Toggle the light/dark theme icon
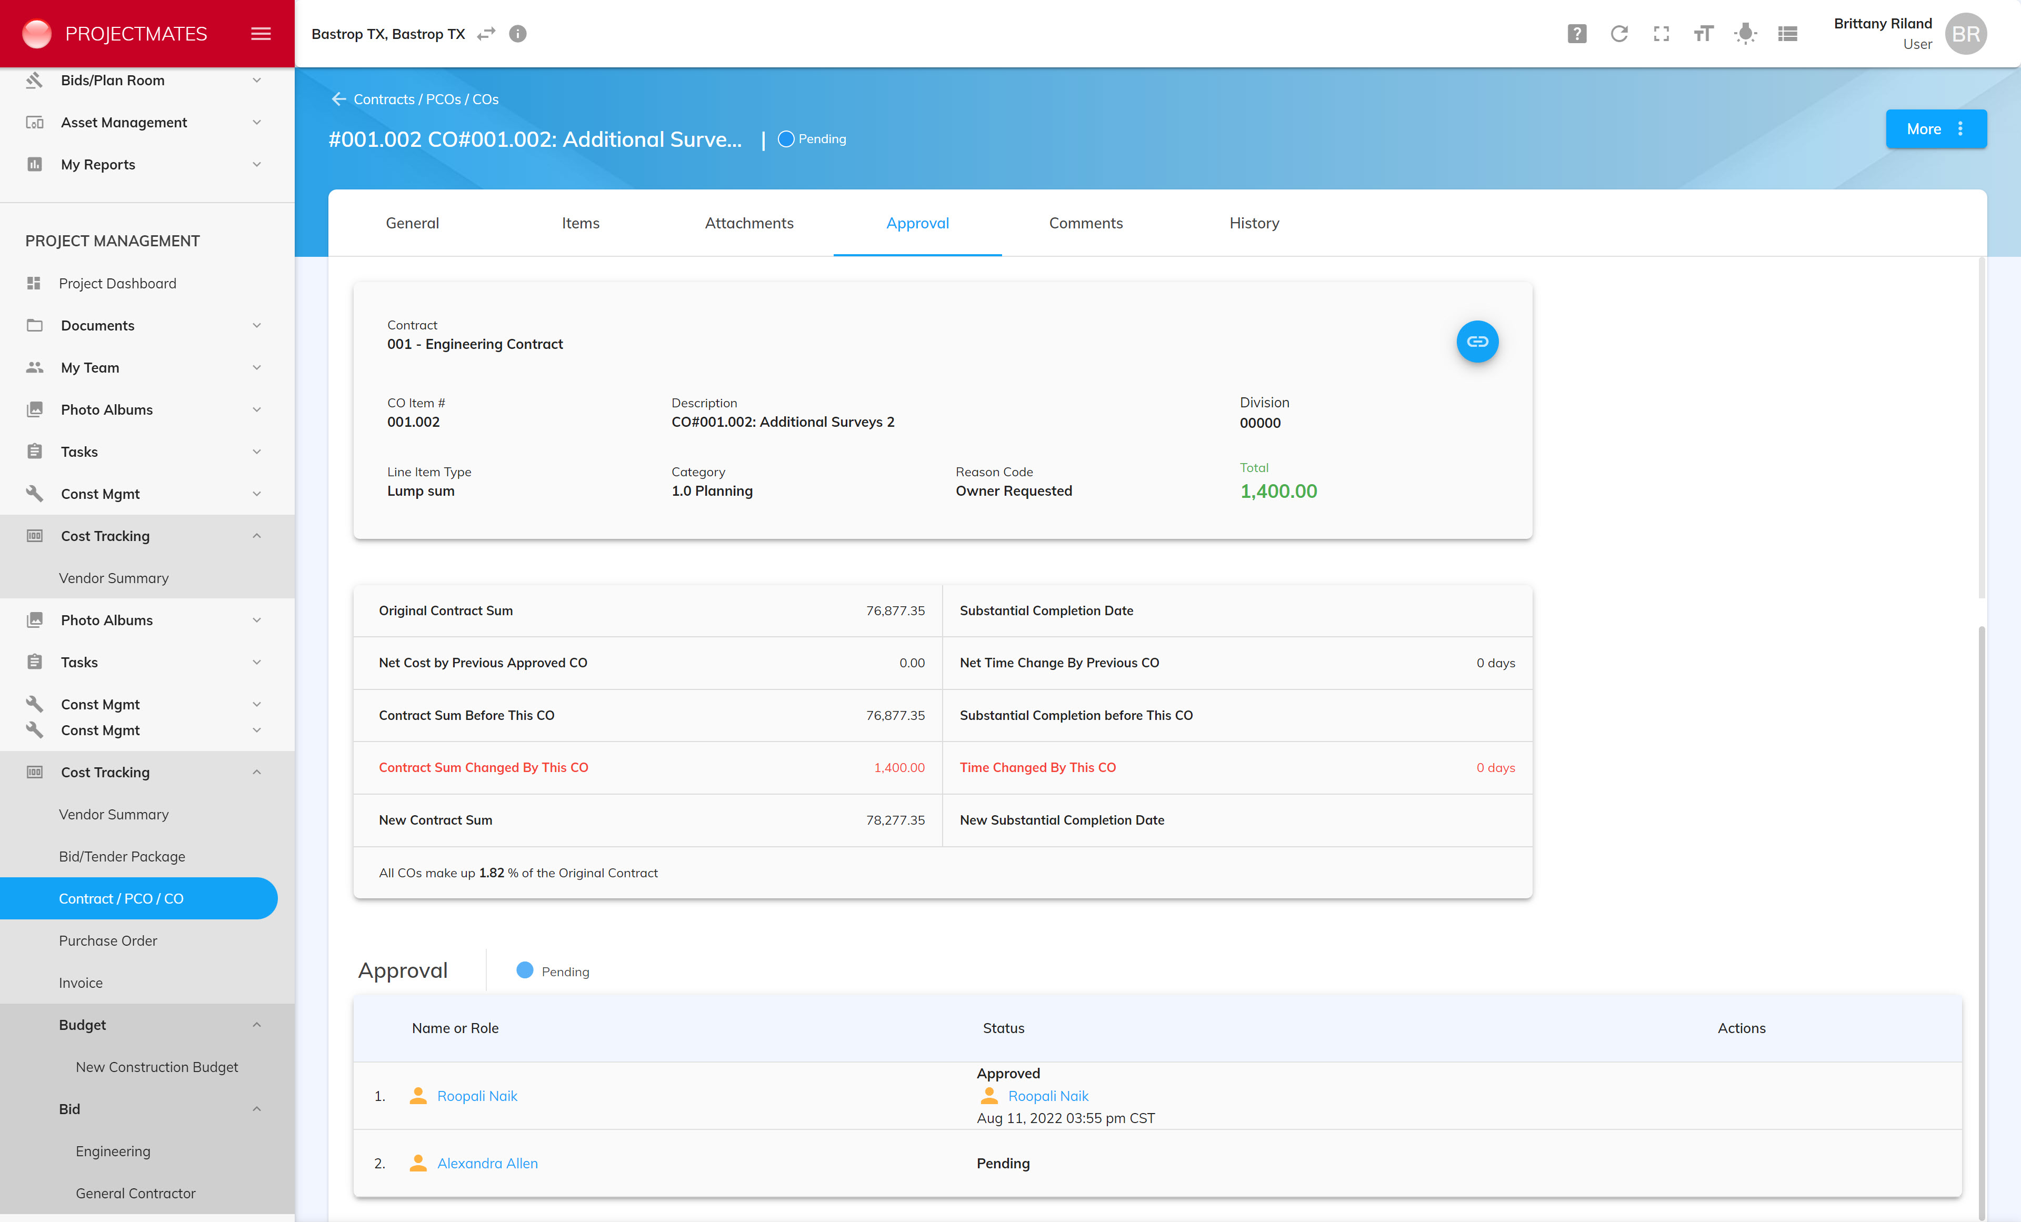 click(x=1745, y=34)
